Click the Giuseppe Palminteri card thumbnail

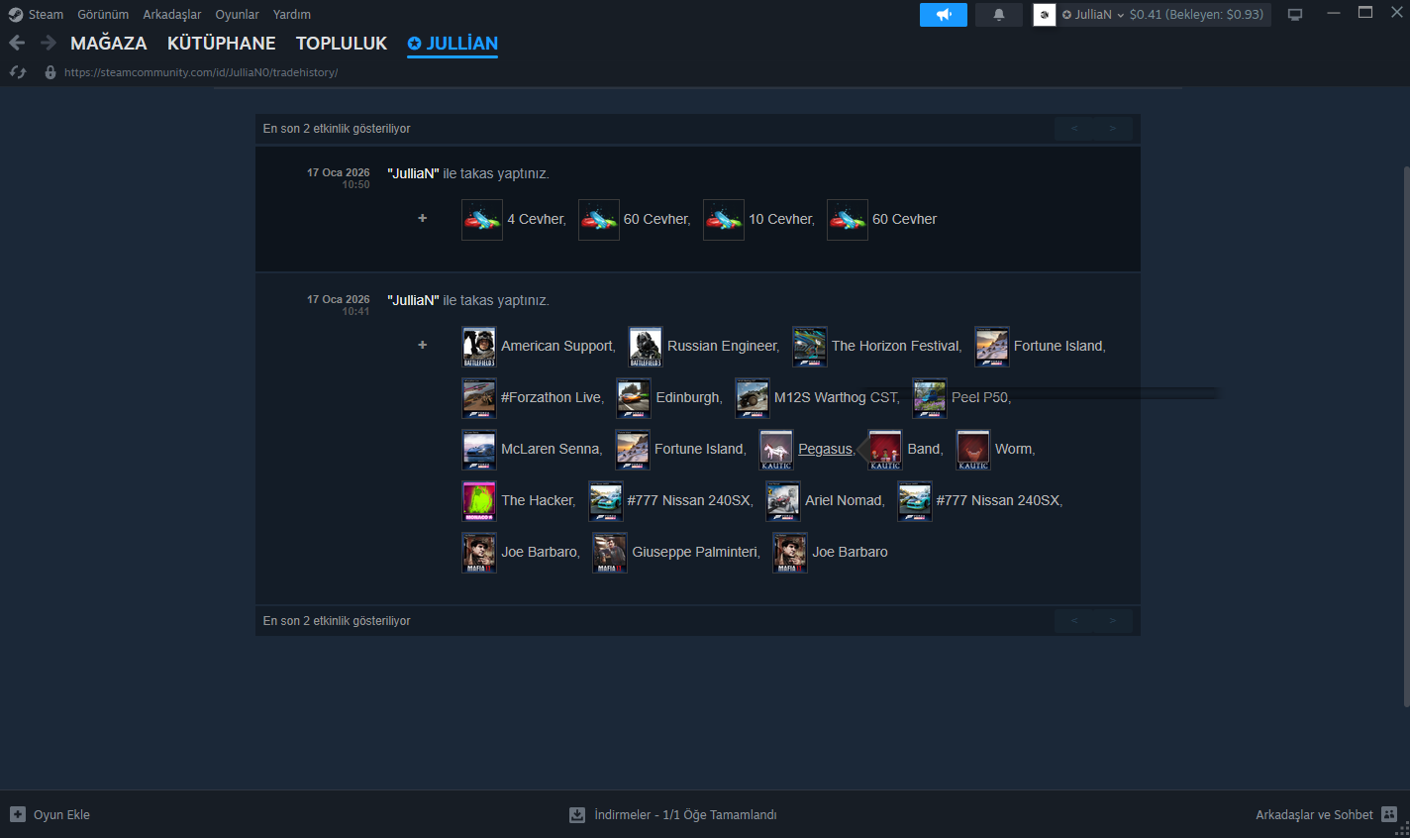[610, 552]
